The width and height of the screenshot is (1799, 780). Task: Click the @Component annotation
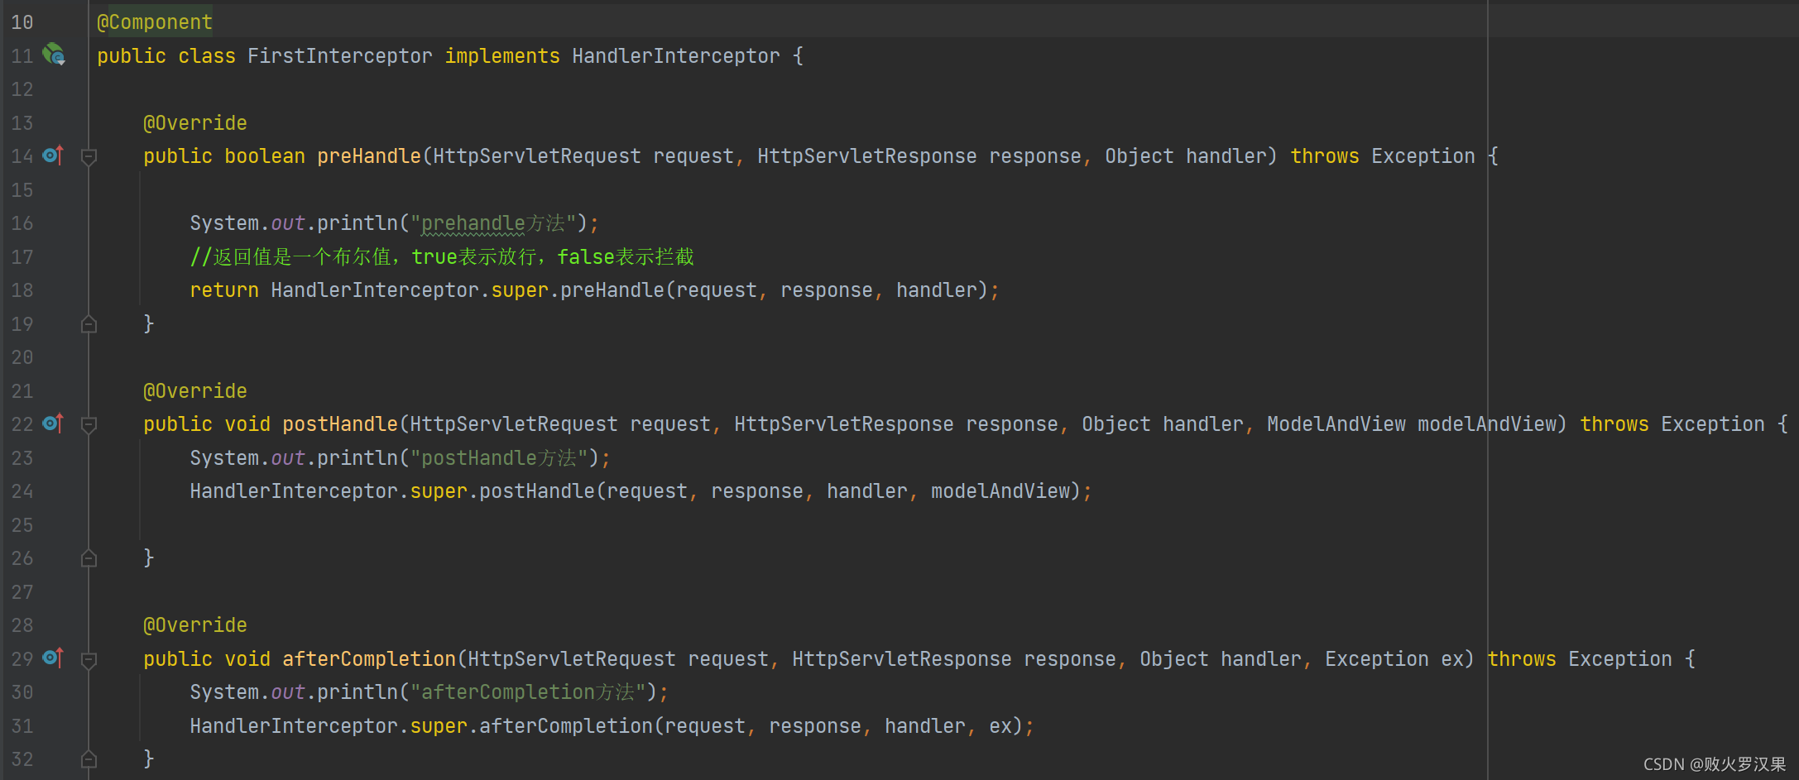[155, 22]
